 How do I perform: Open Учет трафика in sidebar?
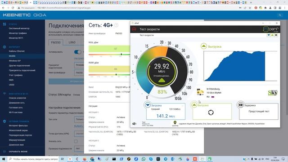click(16, 75)
